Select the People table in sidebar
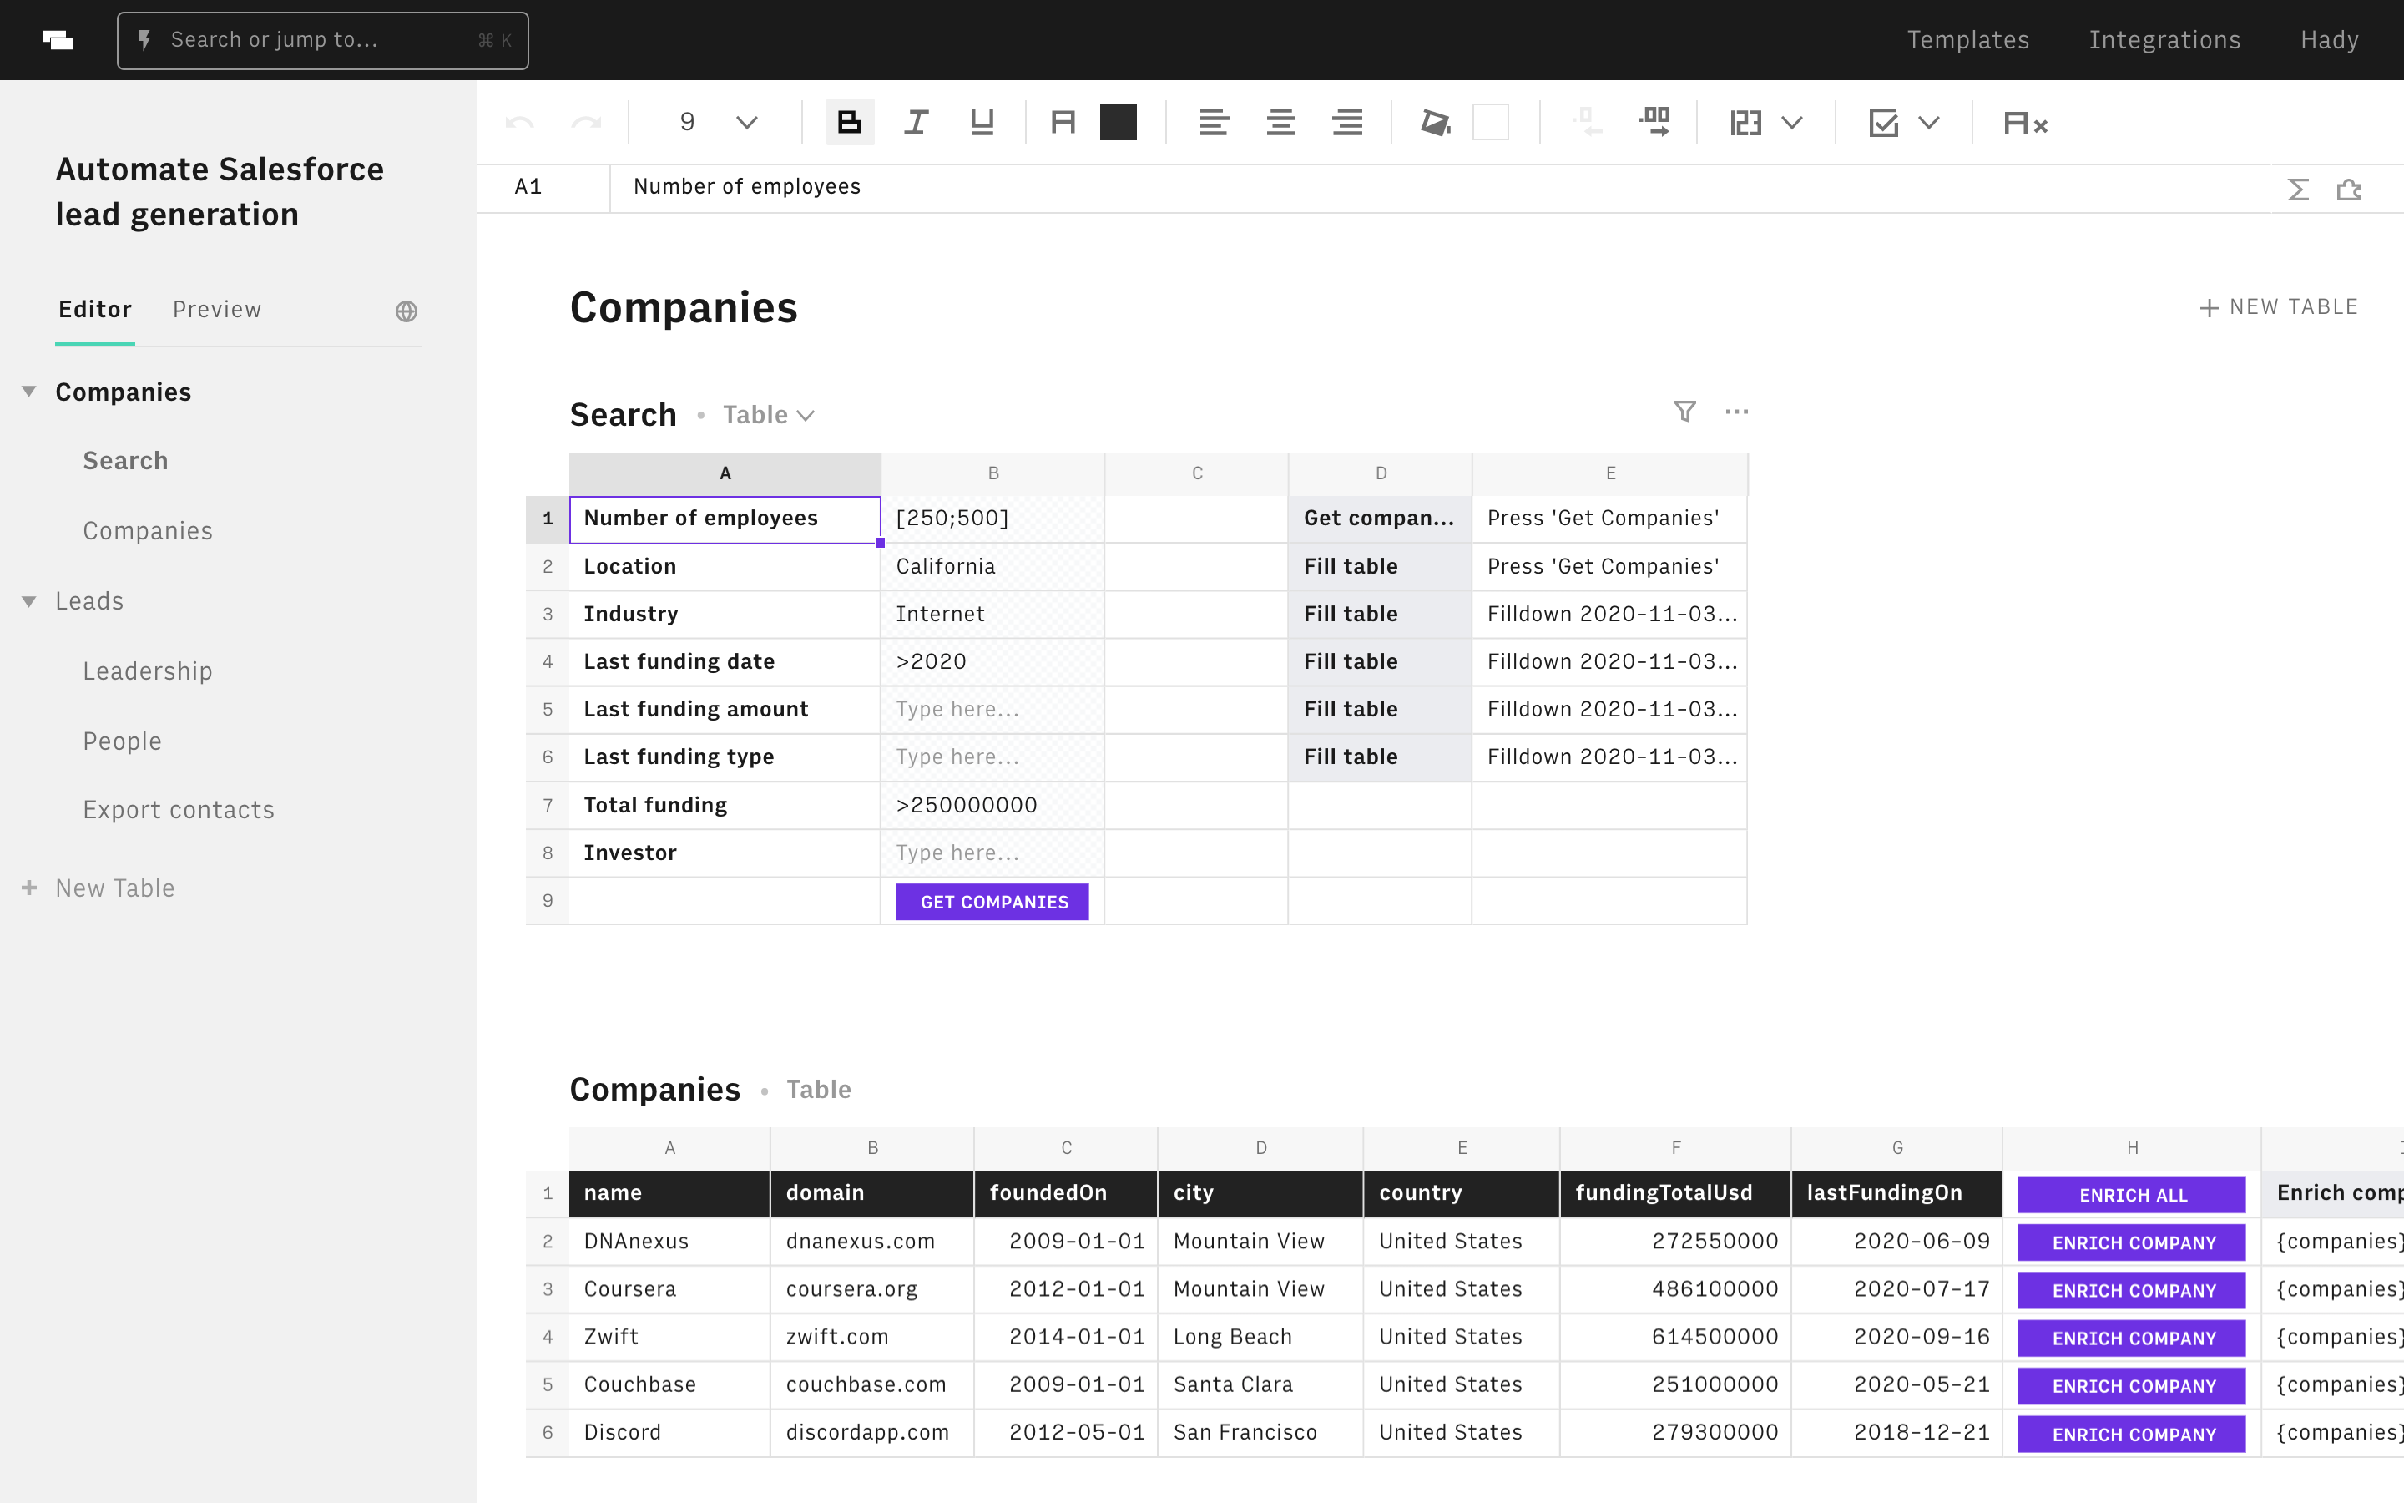This screenshot has height=1503, width=2404. [122, 741]
